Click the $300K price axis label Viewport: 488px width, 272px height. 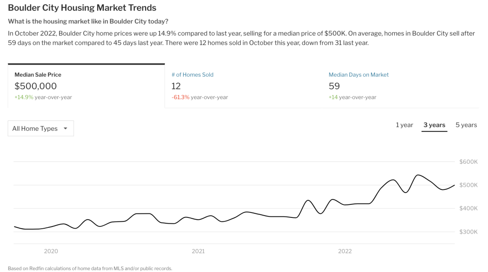468,232
